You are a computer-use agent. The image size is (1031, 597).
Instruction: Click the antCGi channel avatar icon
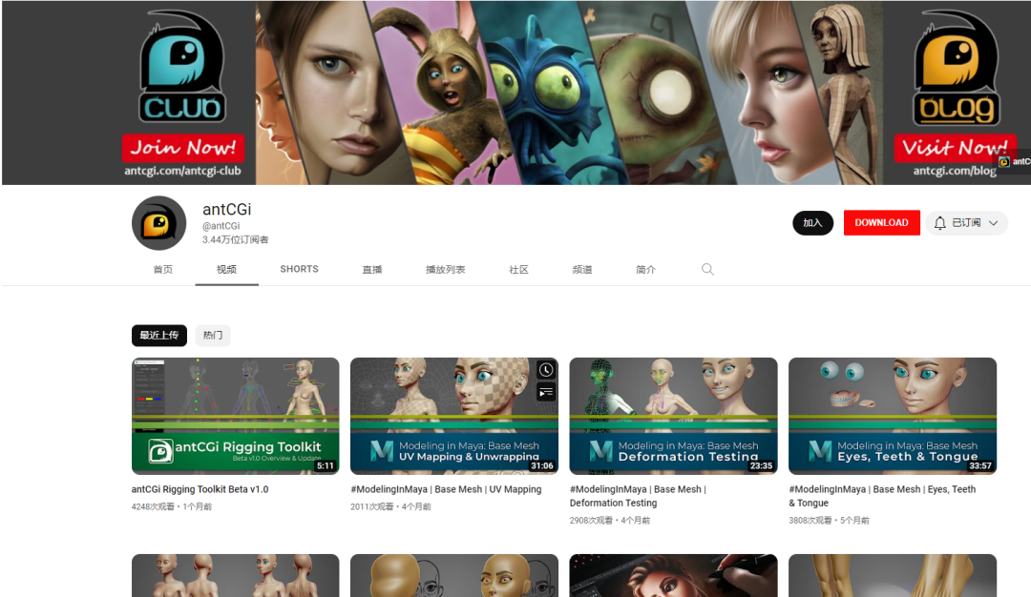(159, 222)
